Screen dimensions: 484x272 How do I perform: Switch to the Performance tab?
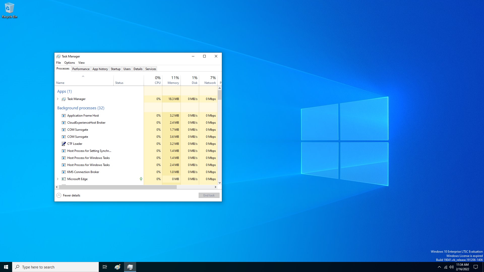coord(81,69)
